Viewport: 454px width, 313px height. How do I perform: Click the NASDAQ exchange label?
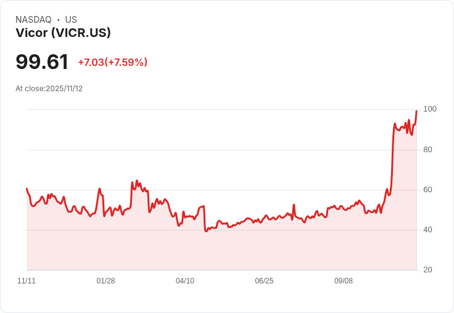point(33,20)
